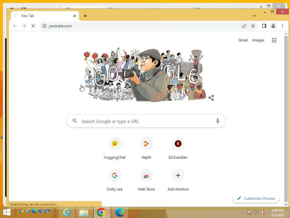Screen dimensions: 290x218
Task: Launch Chrome from the quick launch bar
Action: [x=21, y=211]
